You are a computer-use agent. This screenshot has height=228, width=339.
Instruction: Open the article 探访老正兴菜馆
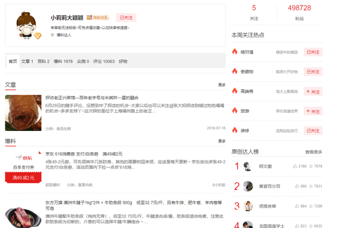92,97
